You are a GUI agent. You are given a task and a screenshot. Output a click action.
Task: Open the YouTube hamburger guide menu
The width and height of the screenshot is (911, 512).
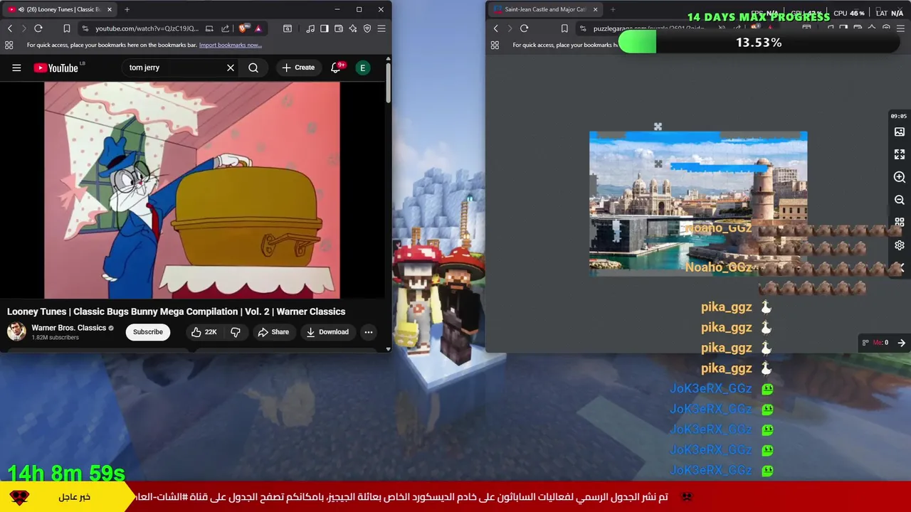click(x=16, y=68)
